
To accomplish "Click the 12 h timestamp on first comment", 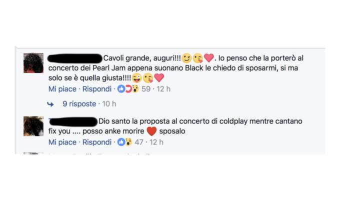I will point(163,89).
